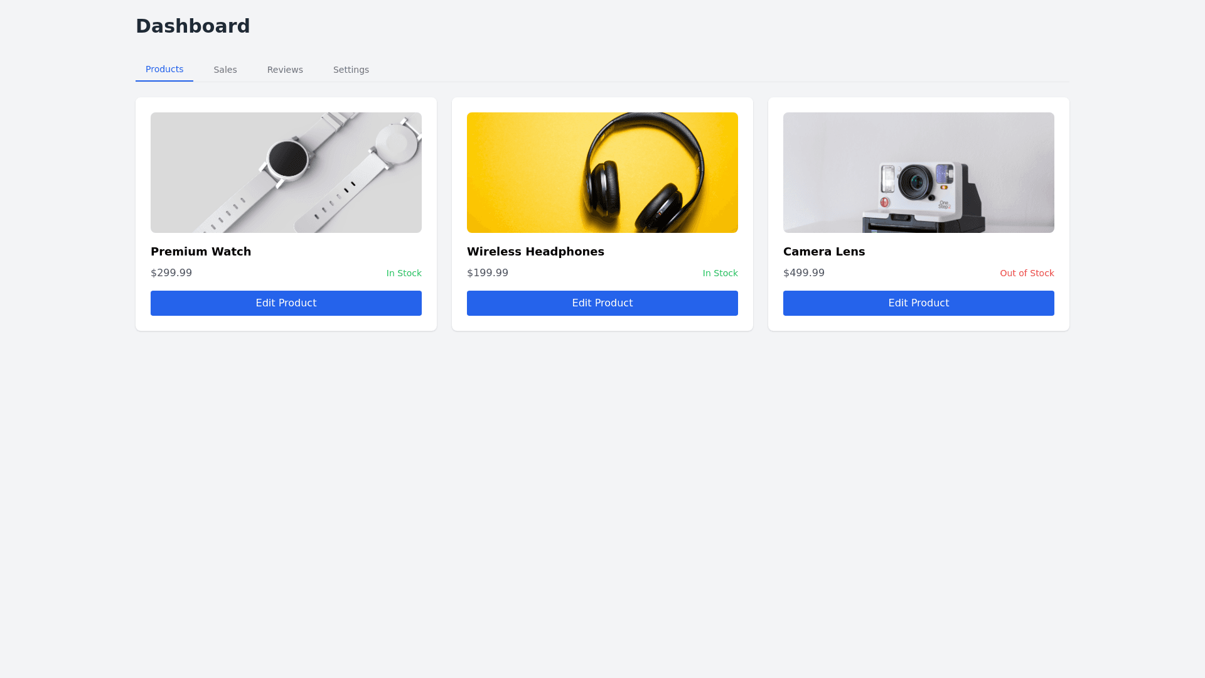Edit the Premium Watch product

click(286, 303)
